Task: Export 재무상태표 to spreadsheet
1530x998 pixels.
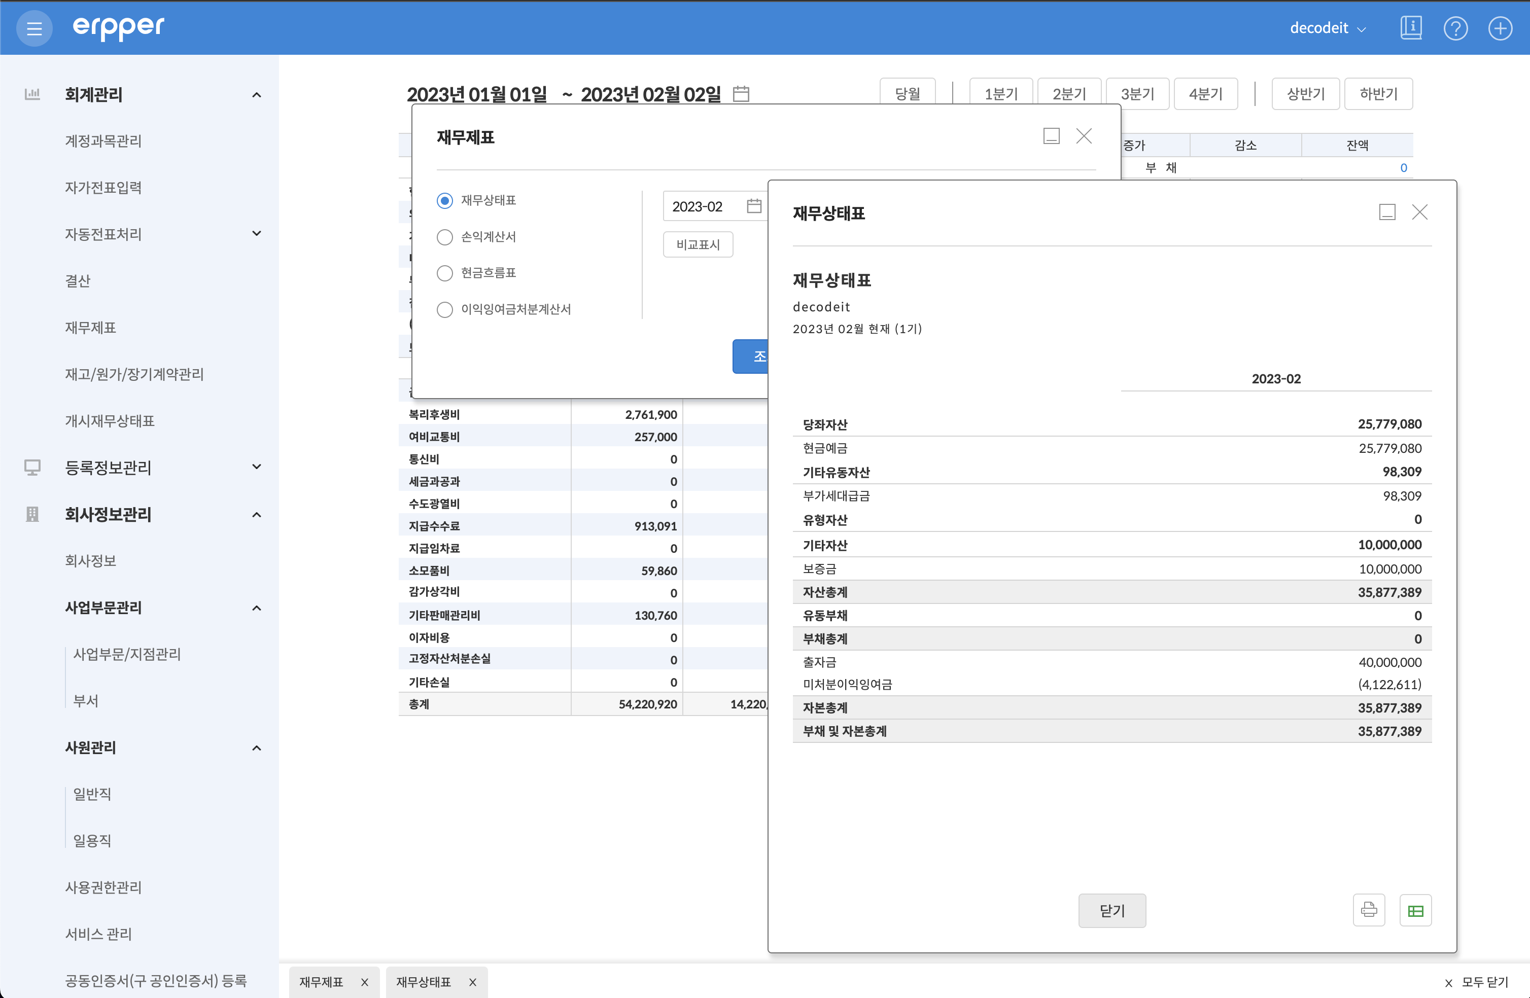Action: pos(1415,910)
